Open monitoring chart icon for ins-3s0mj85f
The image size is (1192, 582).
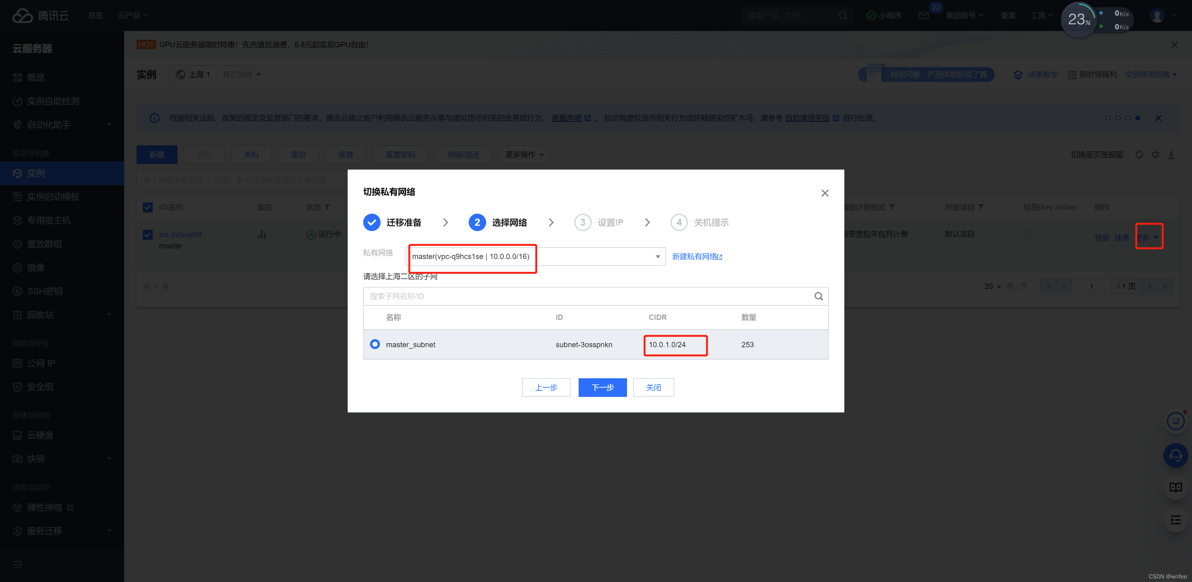pos(262,234)
